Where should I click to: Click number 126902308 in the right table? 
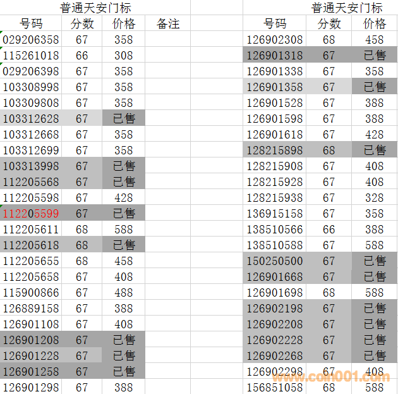tap(275, 40)
